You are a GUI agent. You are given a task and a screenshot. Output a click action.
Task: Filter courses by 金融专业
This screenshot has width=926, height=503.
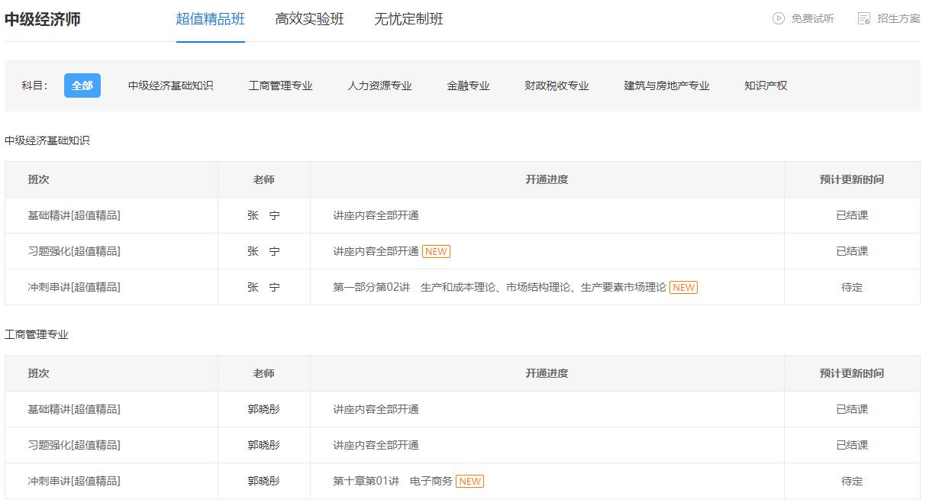(x=468, y=85)
